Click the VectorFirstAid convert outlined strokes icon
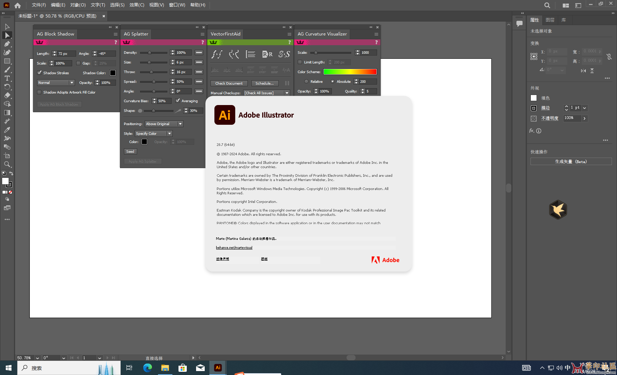Image resolution: width=617 pixels, height=375 pixels. 217,54
